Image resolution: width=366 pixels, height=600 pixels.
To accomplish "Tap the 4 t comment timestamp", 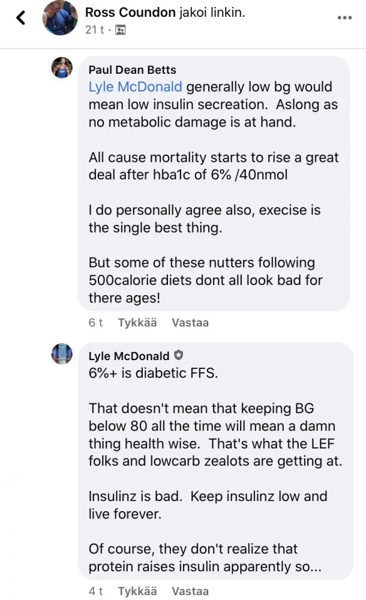I will coord(95,591).
